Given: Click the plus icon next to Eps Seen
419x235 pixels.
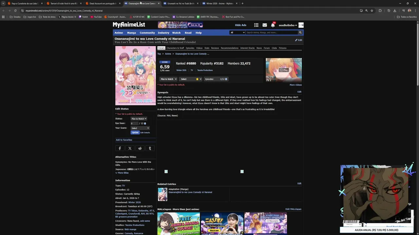Looking at the screenshot, I should tap(145, 123).
